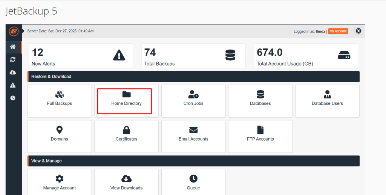Click the My Account button
Viewport: 386px width, 195px height.
[338, 31]
